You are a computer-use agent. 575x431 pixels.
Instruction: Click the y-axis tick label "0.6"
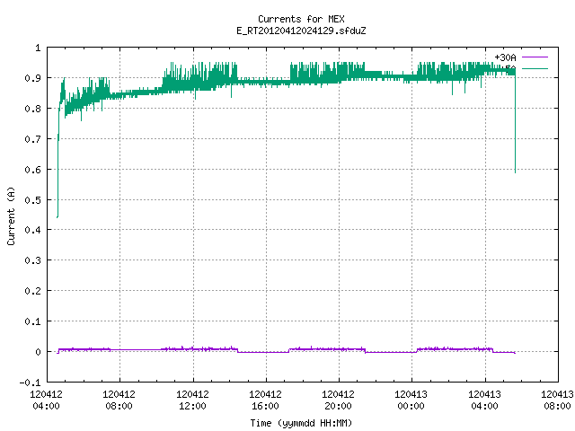tap(32, 170)
